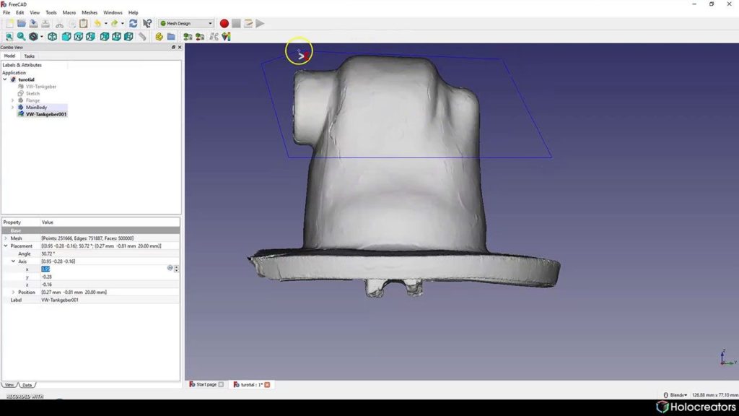Collapse the Axis property row

[13, 261]
